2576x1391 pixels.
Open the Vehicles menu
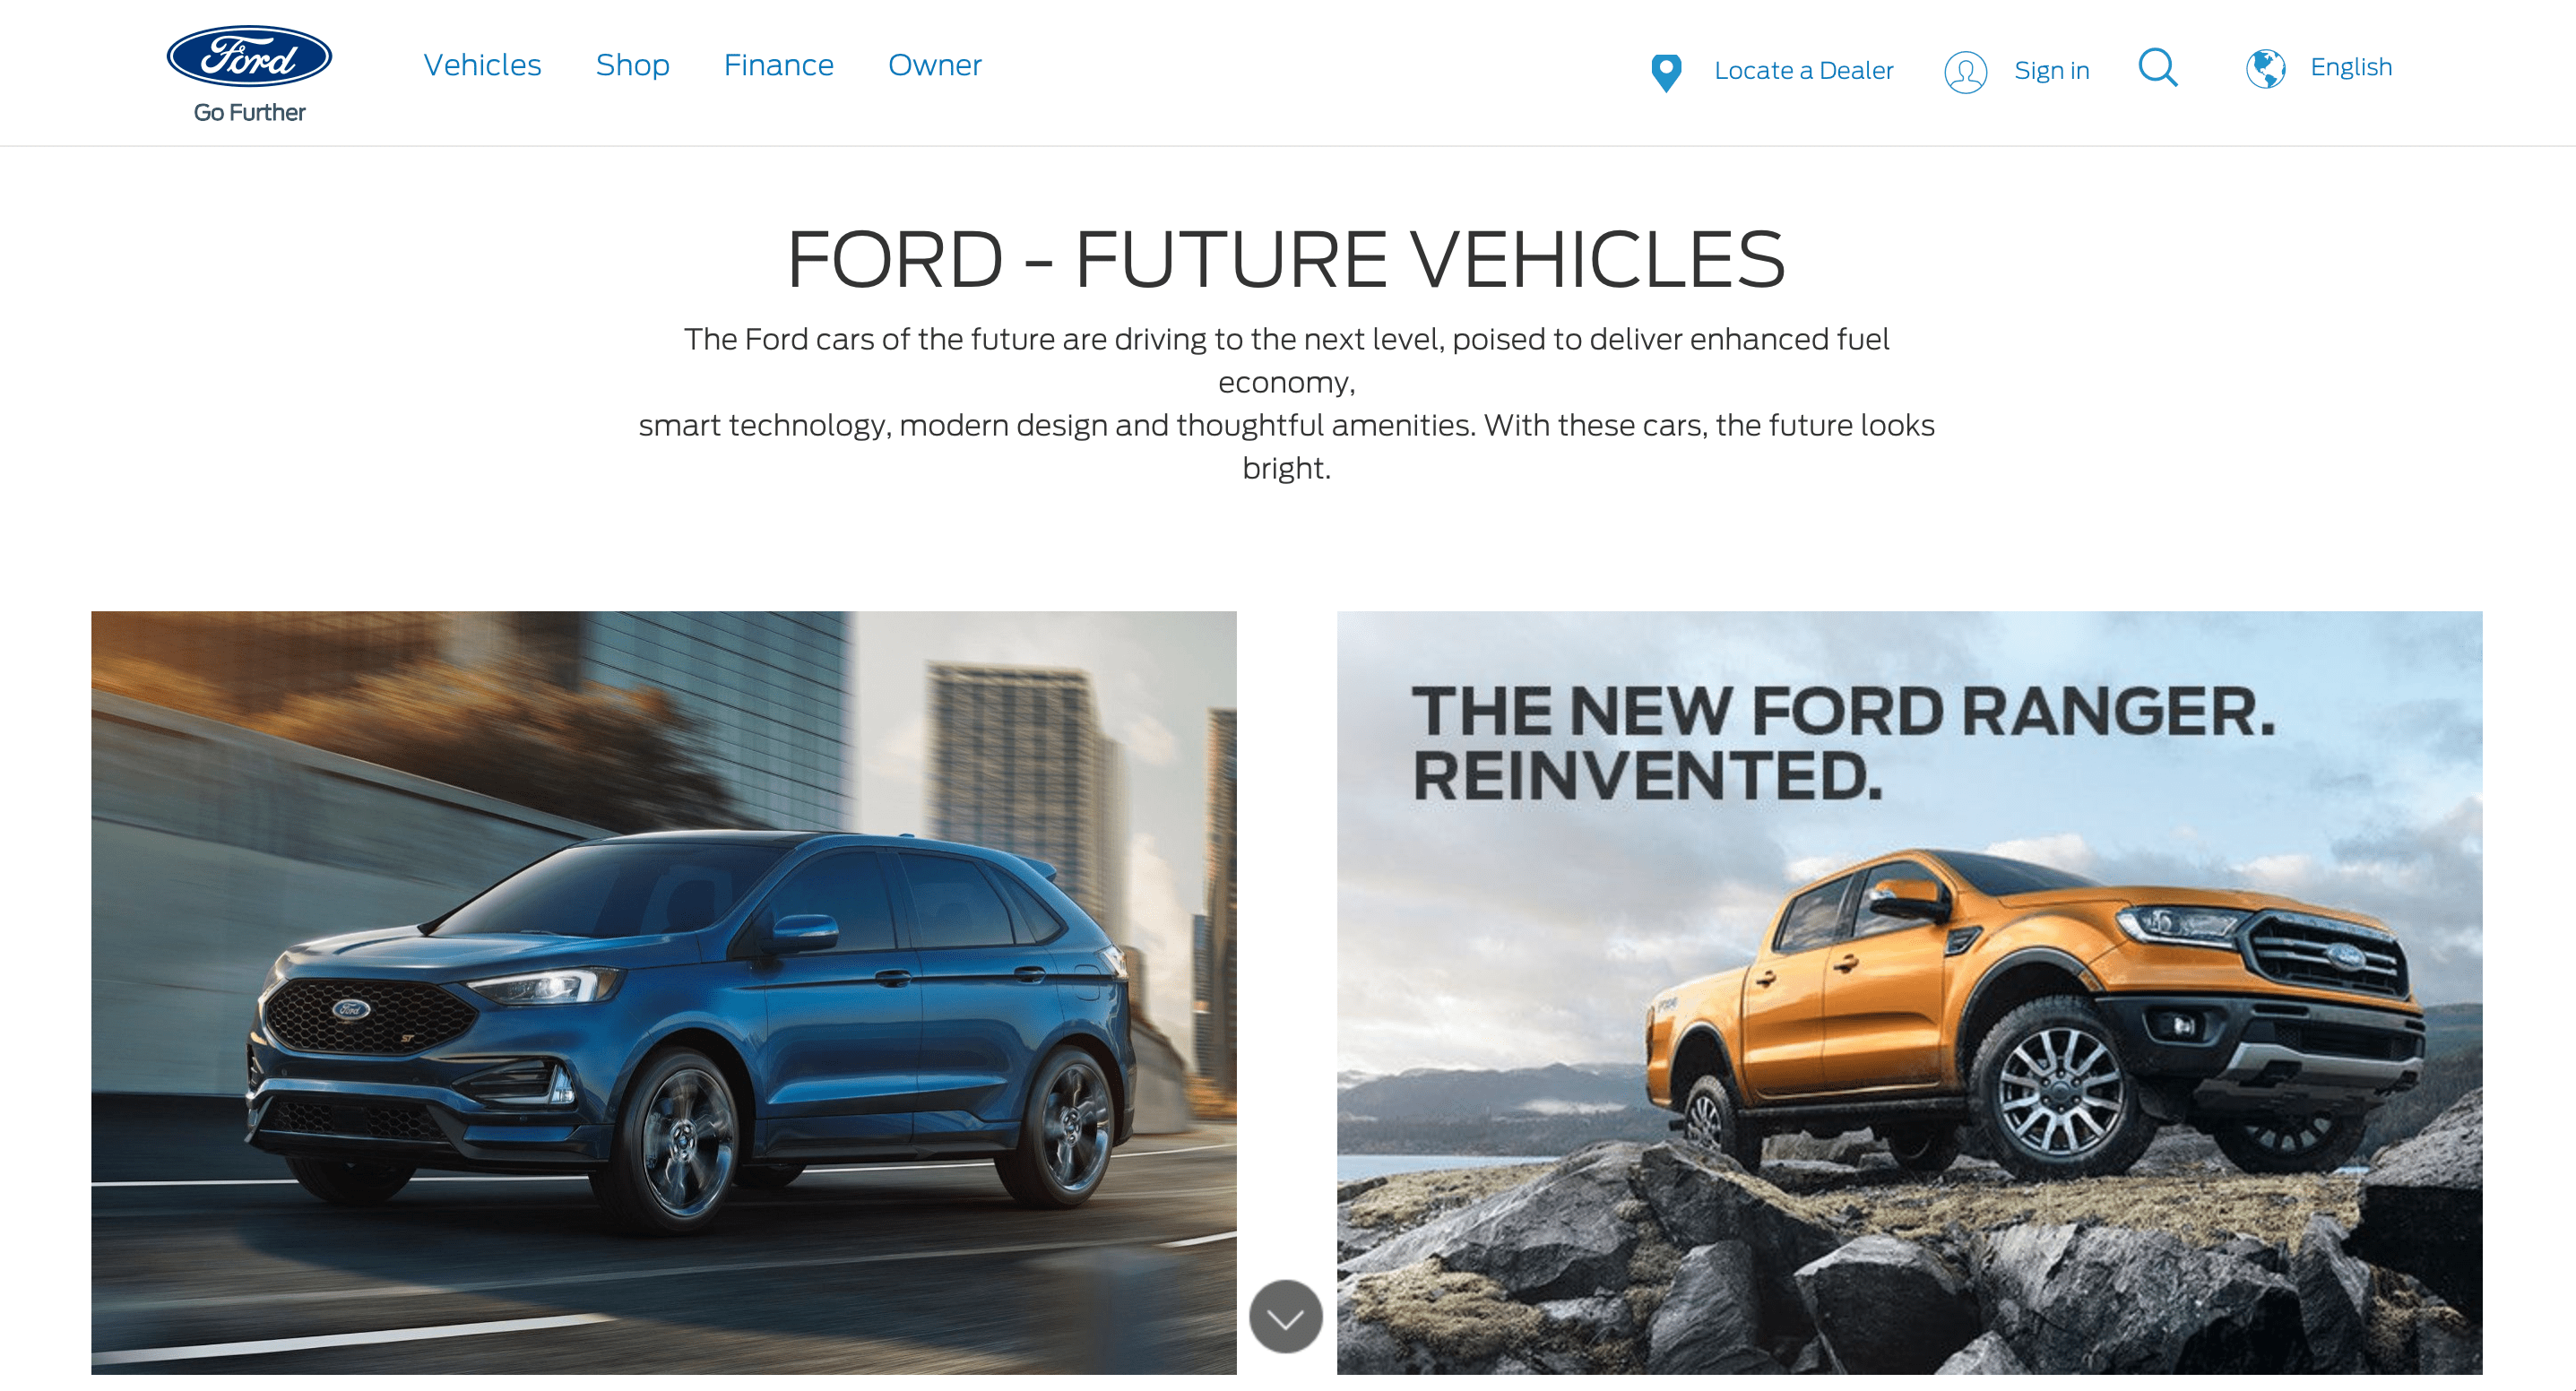click(482, 65)
